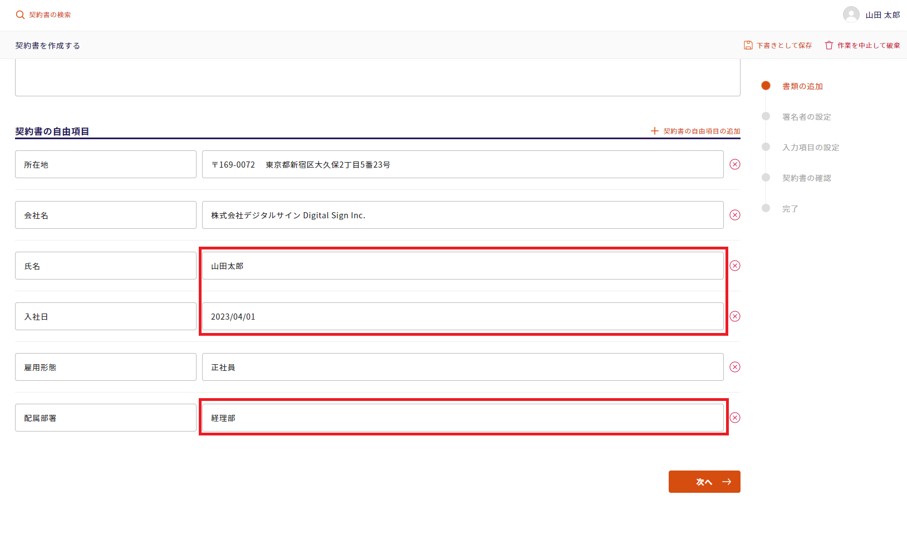The width and height of the screenshot is (907, 534).
Task: Click the 配属部署 label input field
Action: coord(106,418)
